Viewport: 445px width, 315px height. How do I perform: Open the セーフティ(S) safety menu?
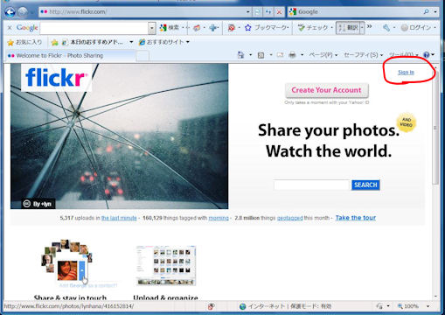click(x=363, y=55)
